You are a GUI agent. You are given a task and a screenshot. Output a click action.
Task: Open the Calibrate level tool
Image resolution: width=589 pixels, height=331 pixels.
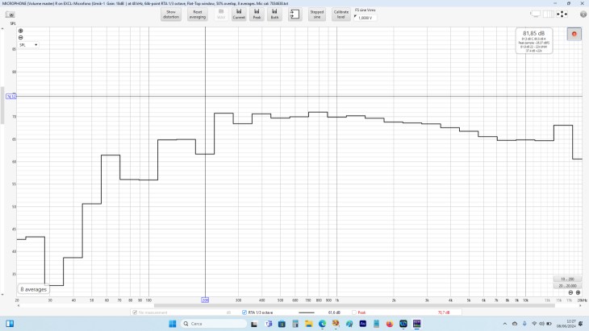pyautogui.click(x=340, y=14)
